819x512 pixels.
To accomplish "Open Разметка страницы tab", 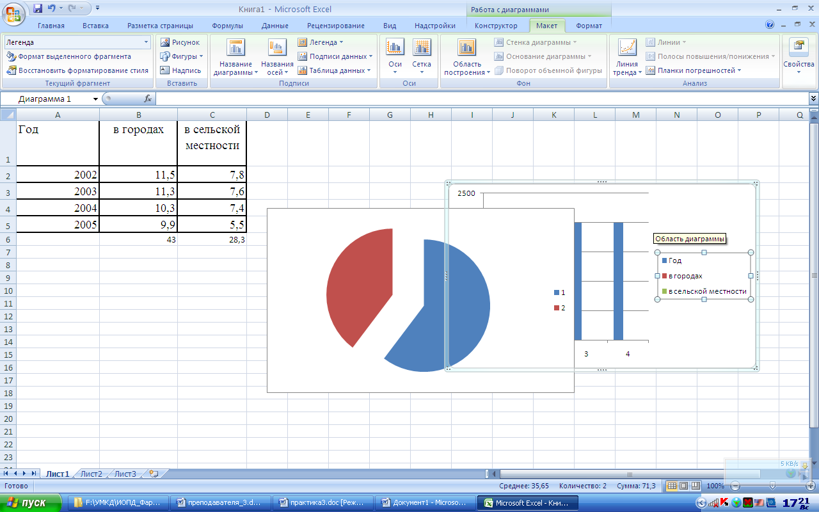I will tap(160, 26).
